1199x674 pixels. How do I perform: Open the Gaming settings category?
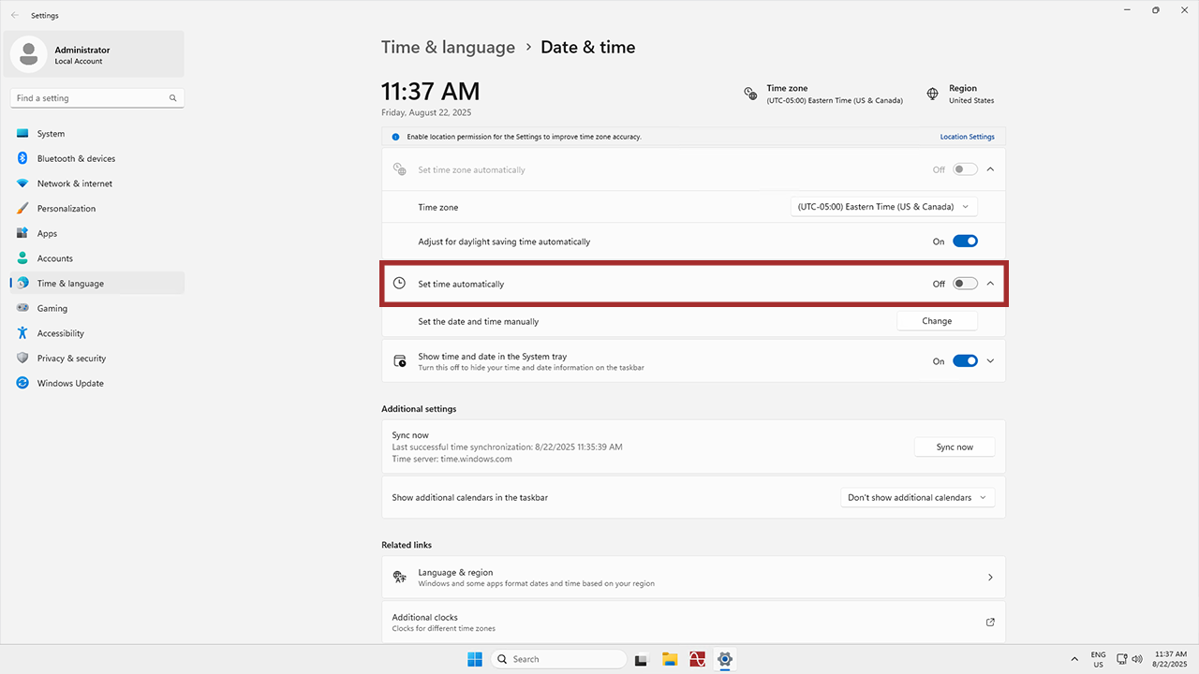pos(52,308)
